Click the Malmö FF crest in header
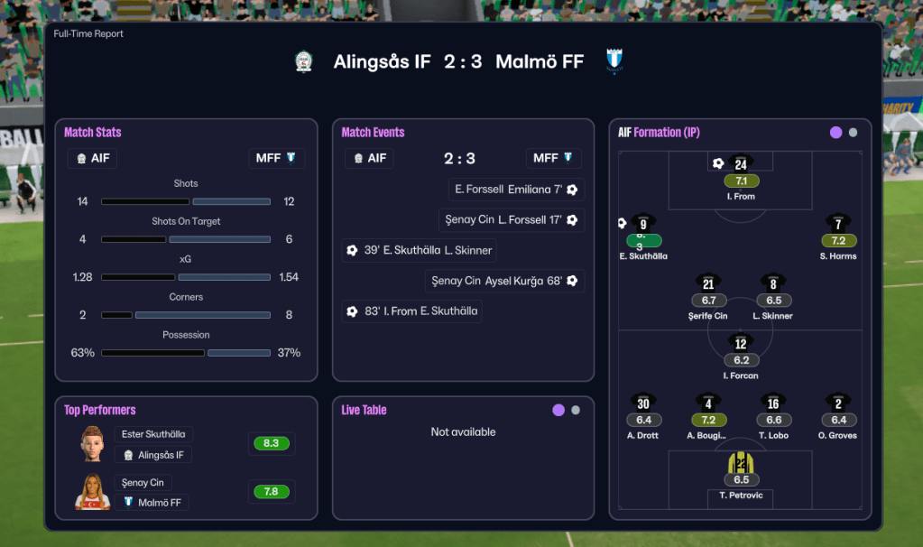The image size is (923, 547). [x=614, y=61]
